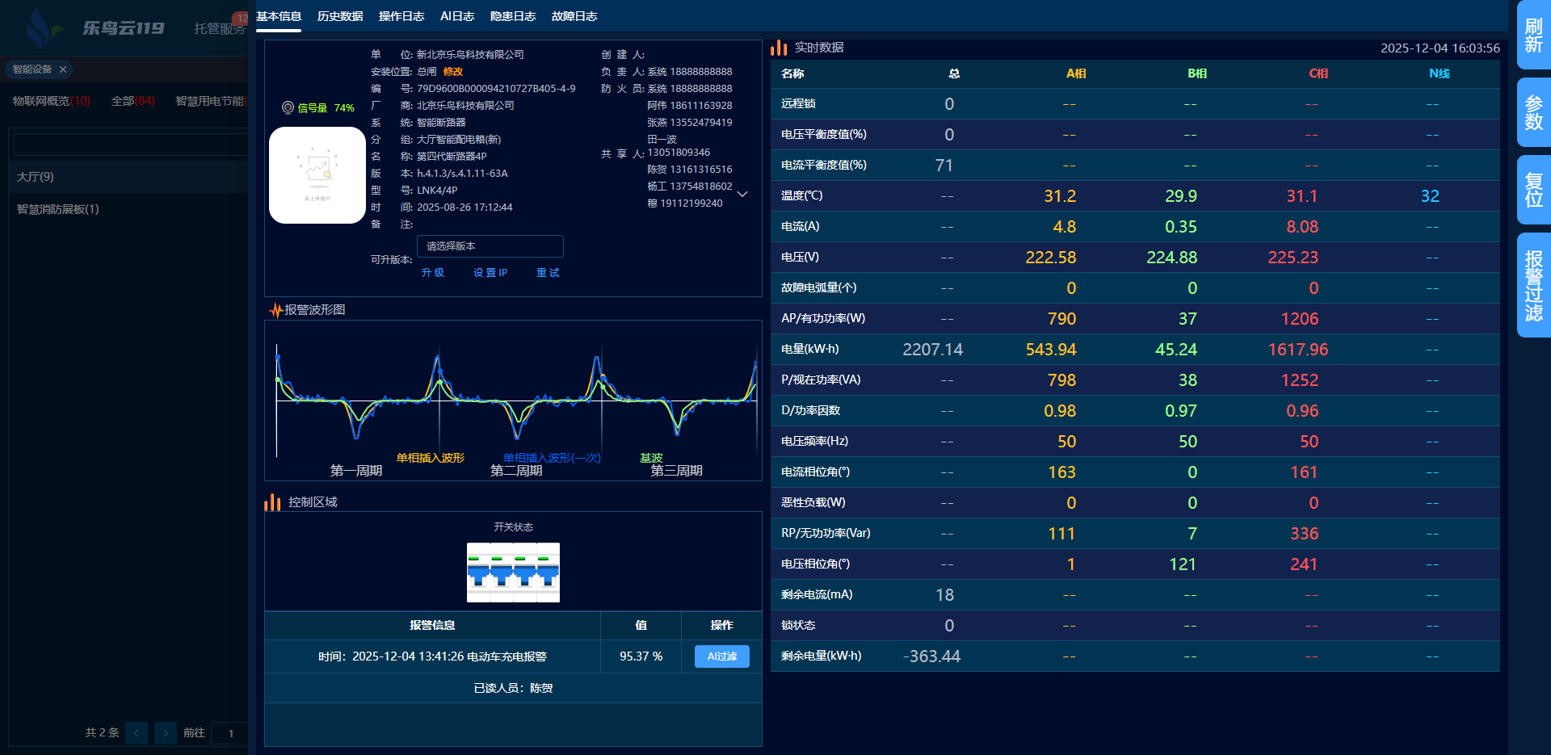Click the AI过滤 button
Image resolution: width=1551 pixels, height=755 pixels.
tap(721, 656)
